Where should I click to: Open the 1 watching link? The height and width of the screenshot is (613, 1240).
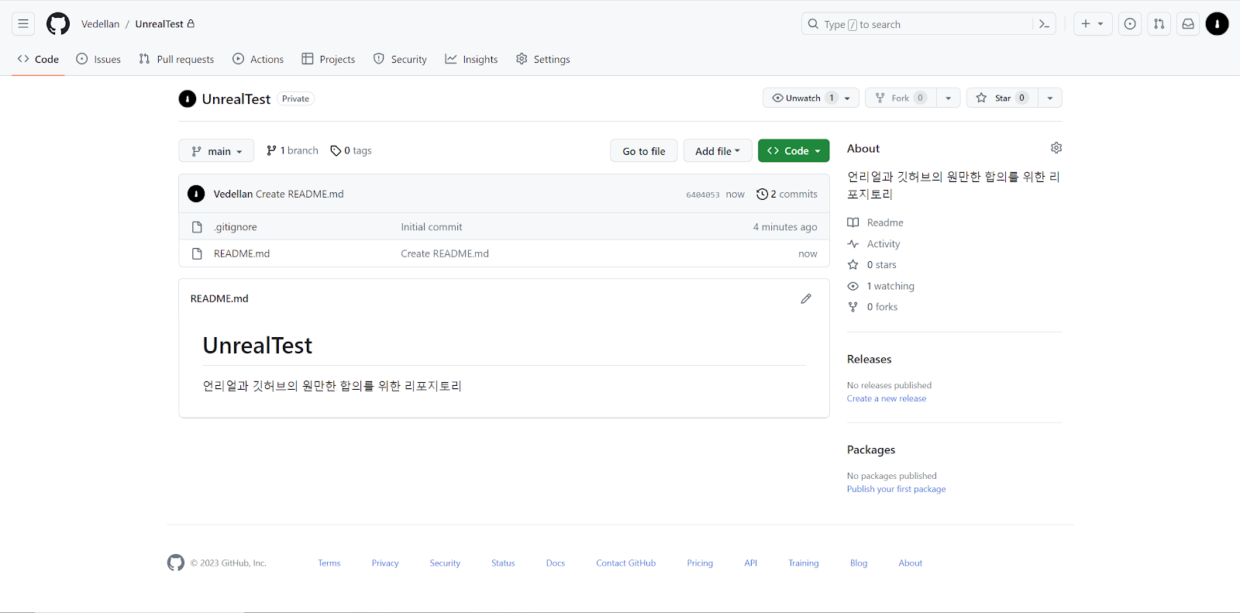tap(881, 286)
